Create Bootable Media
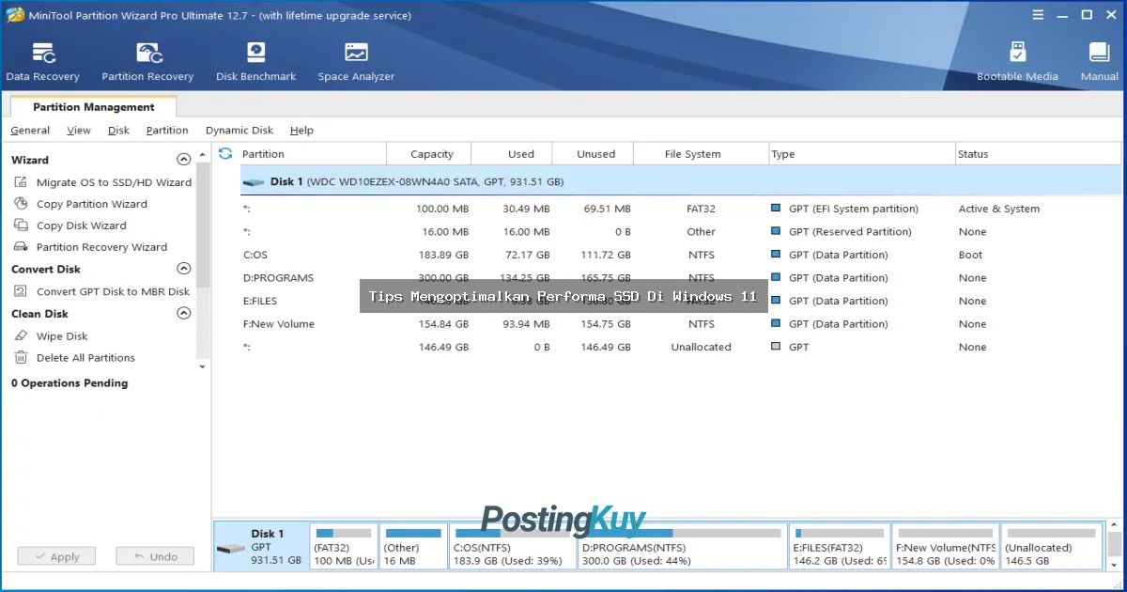 coord(1017,62)
